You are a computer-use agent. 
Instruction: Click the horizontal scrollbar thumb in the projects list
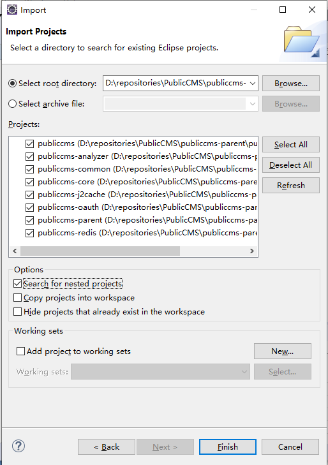coord(100,251)
